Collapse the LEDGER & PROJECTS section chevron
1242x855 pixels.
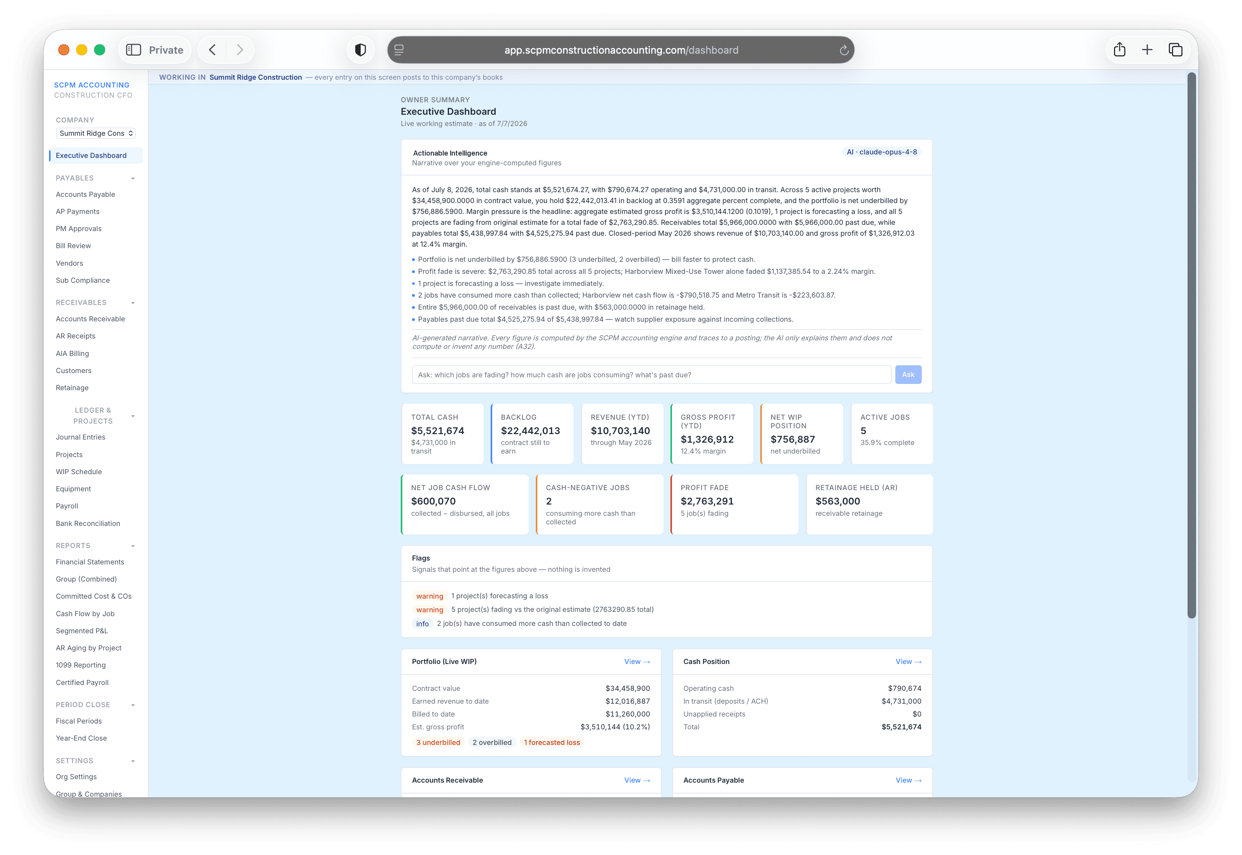(133, 416)
